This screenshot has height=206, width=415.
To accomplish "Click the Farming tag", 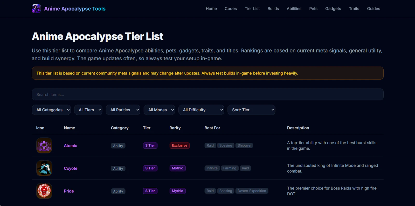I will coord(230,168).
